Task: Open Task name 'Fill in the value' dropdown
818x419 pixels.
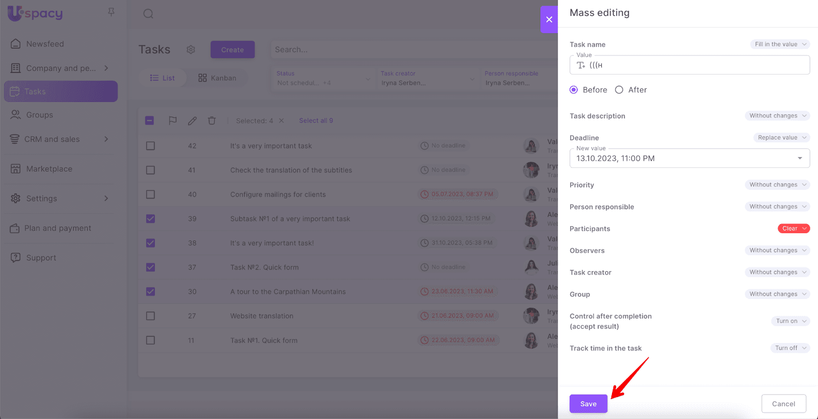Action: point(780,44)
